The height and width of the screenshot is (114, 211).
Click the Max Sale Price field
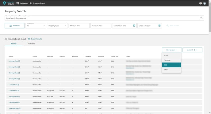pos(101,26)
